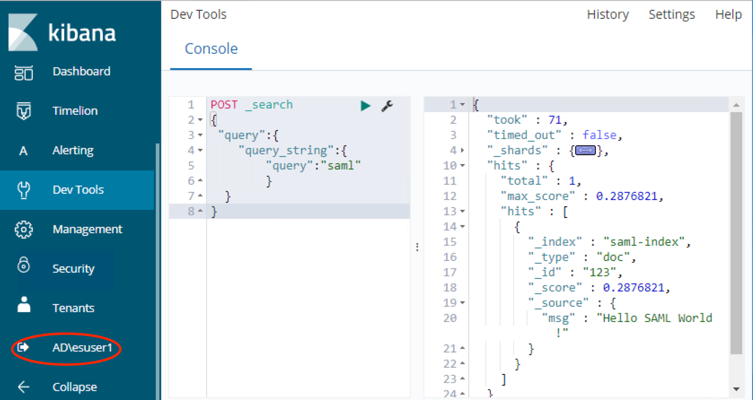Select the Timelion shield icon
Viewport: 753px width, 400px height.
click(x=24, y=111)
